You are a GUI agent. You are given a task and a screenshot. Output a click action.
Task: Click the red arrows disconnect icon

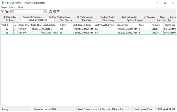[x=6, y=11]
